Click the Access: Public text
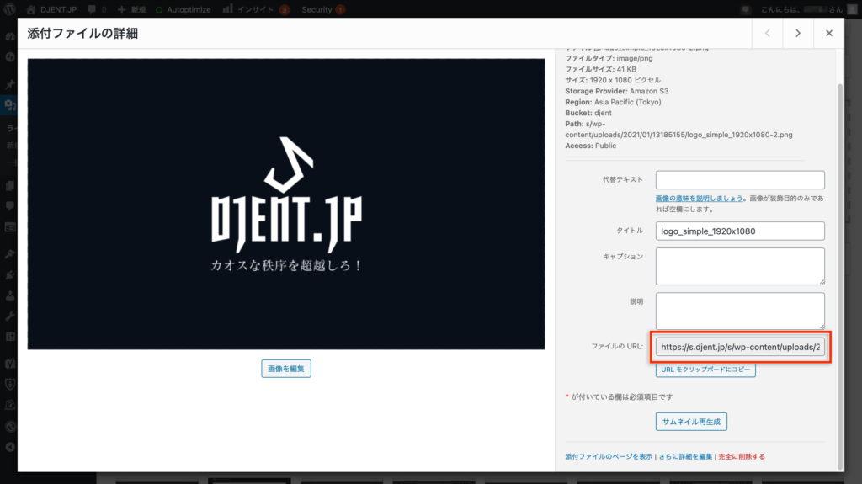Image resolution: width=862 pixels, height=484 pixels. pos(590,146)
